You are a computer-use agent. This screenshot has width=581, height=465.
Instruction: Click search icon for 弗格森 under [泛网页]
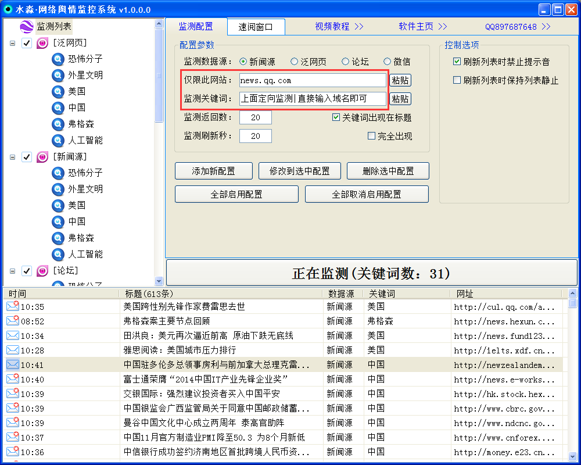click(58, 124)
